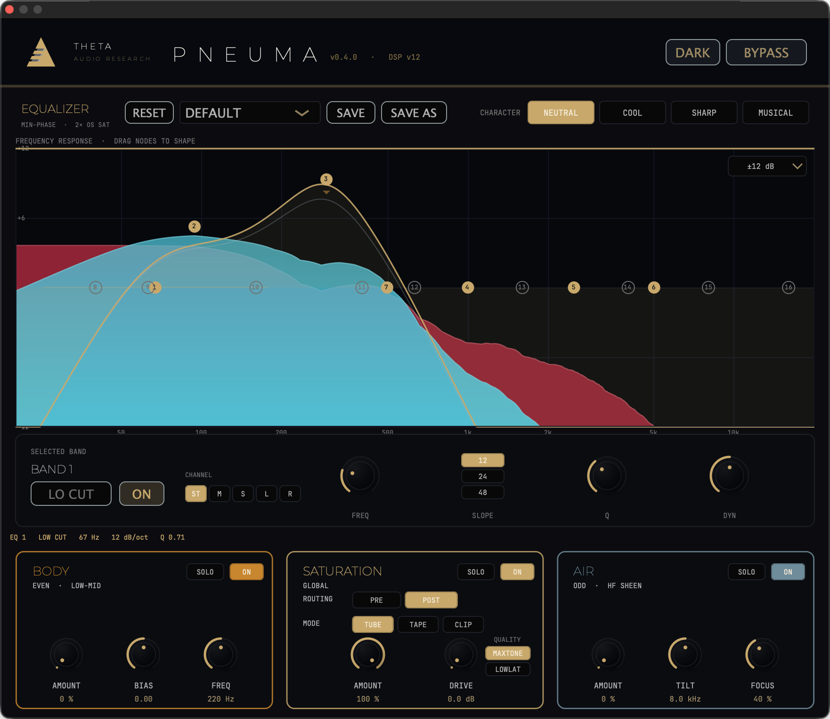Open the DEFAULT preset dropdown
This screenshot has height=719, width=830.
[x=250, y=113]
